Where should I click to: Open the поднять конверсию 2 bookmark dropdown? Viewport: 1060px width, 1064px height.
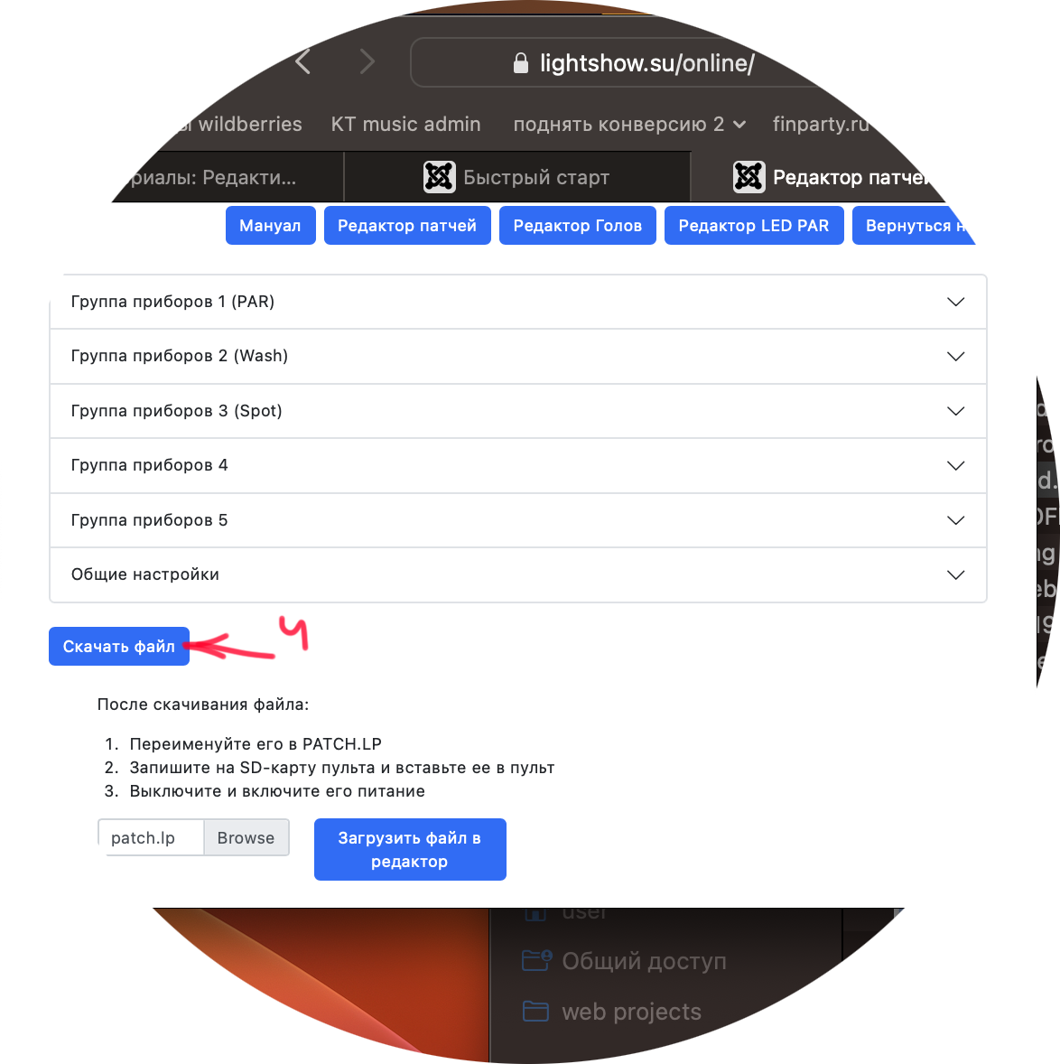[629, 124]
